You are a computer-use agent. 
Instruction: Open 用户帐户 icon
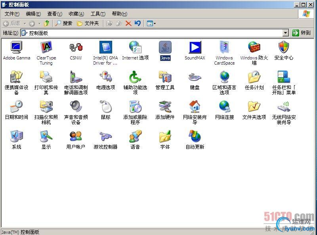[76, 136]
